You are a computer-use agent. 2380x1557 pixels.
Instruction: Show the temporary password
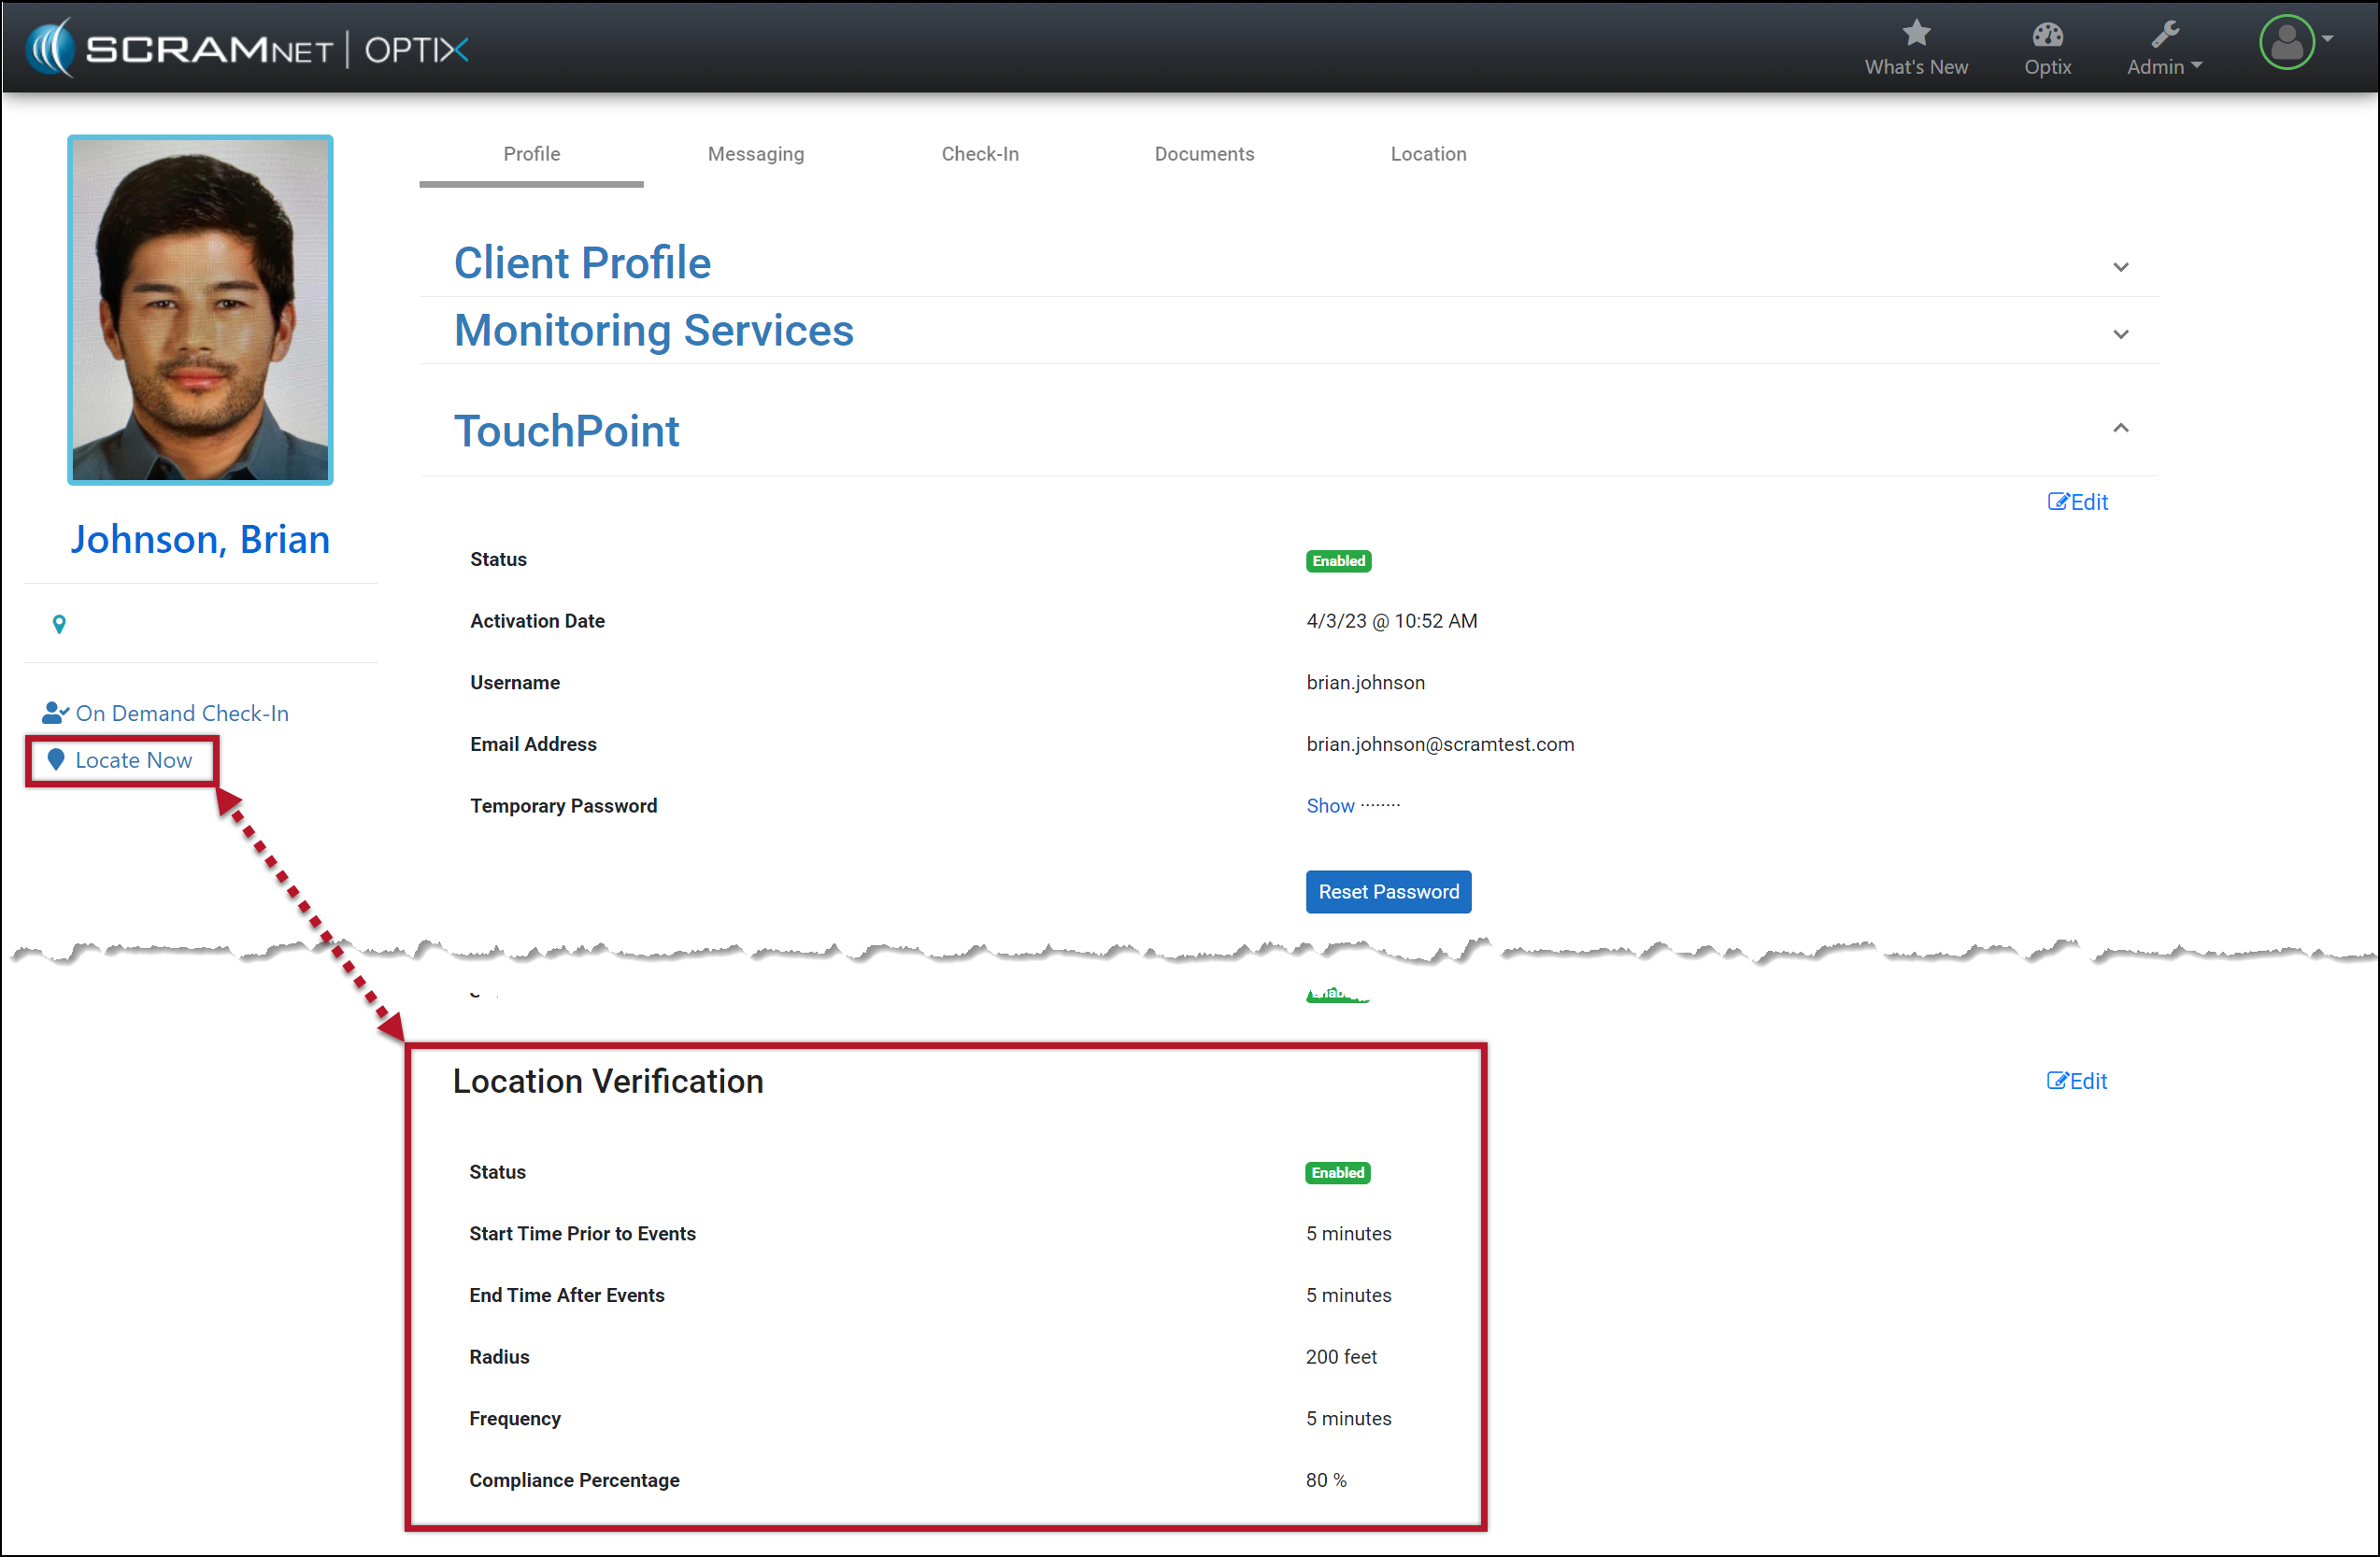click(1329, 805)
